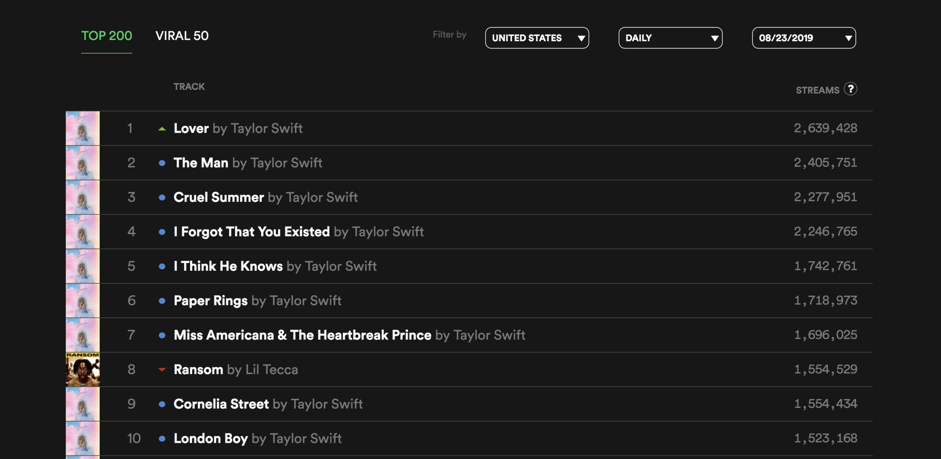Click the Streams help question mark icon

point(850,89)
